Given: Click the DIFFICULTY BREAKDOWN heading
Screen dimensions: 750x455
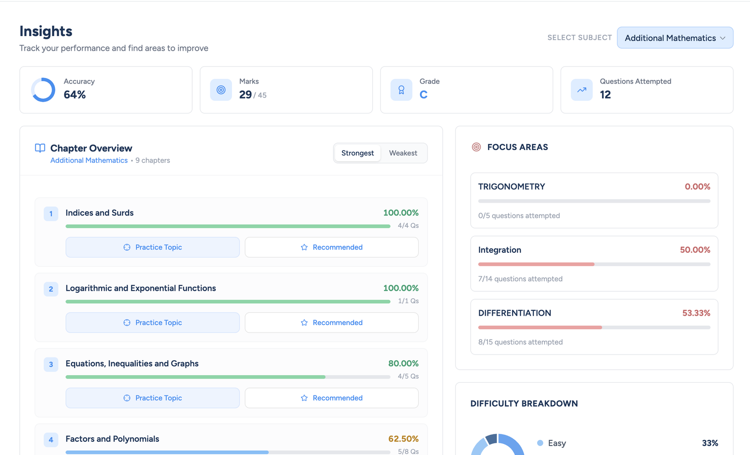Looking at the screenshot, I should click(x=524, y=403).
